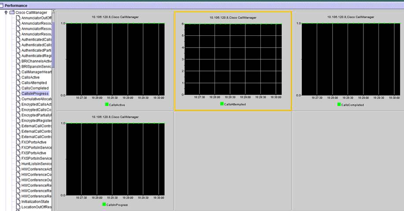
Task: Click the CallsInProgress chart title text
Action: click(115, 117)
